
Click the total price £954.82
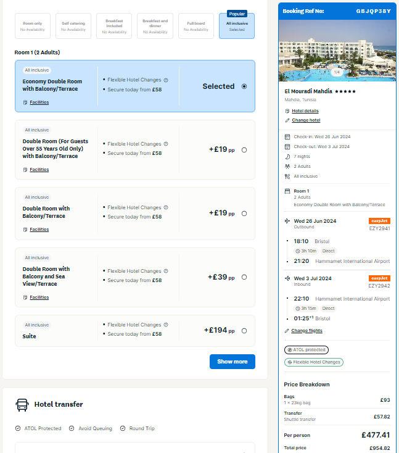(380, 448)
